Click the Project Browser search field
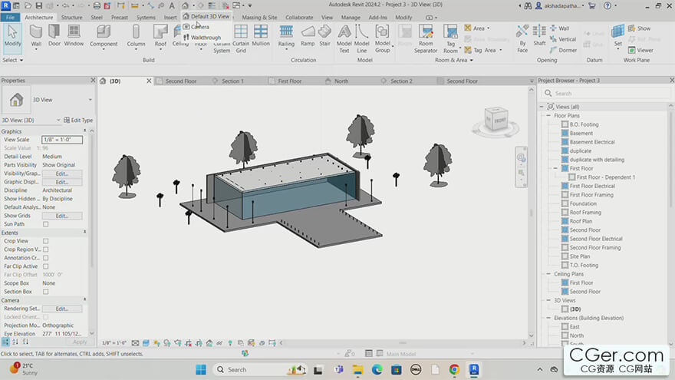 [599, 94]
